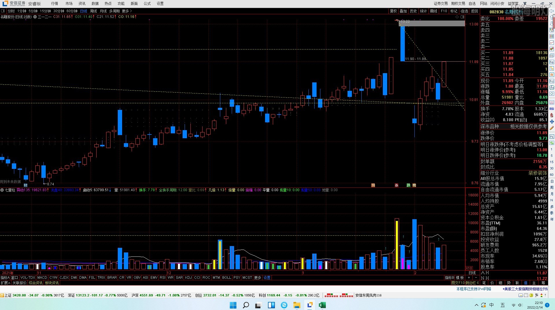This screenshot has width=555, height=310.
Task: Click the 板块资讯 tab
Action: (52, 283)
